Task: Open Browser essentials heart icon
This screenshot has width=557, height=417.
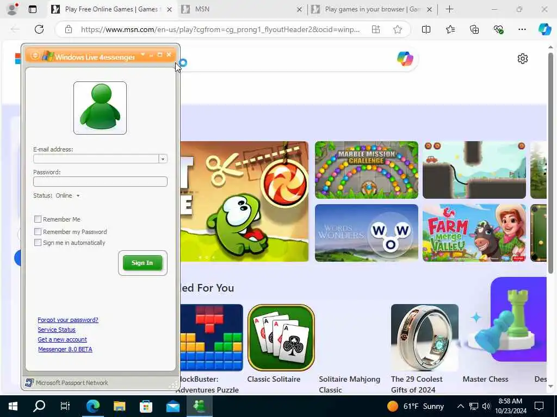Action: click(498, 29)
